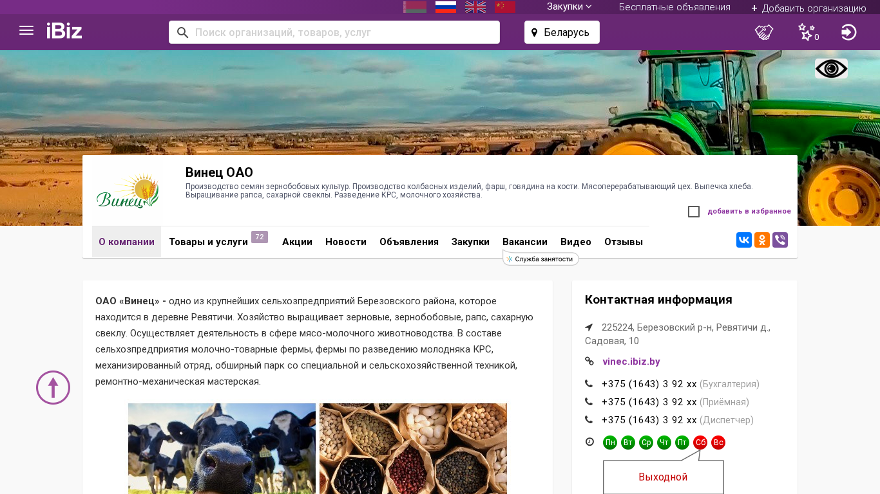The image size is (880, 494).
Task: Reveal the Диспетчер phone number
Action: pos(649,420)
